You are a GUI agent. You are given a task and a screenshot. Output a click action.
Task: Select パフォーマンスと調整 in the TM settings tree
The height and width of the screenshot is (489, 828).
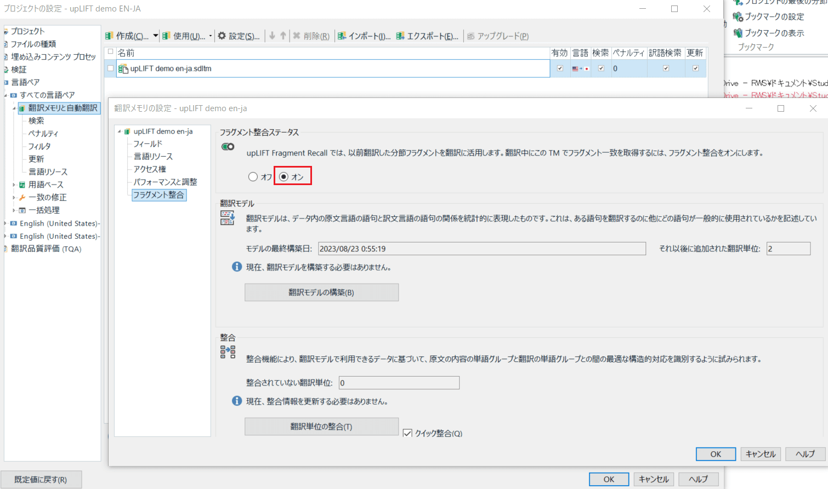[165, 182]
